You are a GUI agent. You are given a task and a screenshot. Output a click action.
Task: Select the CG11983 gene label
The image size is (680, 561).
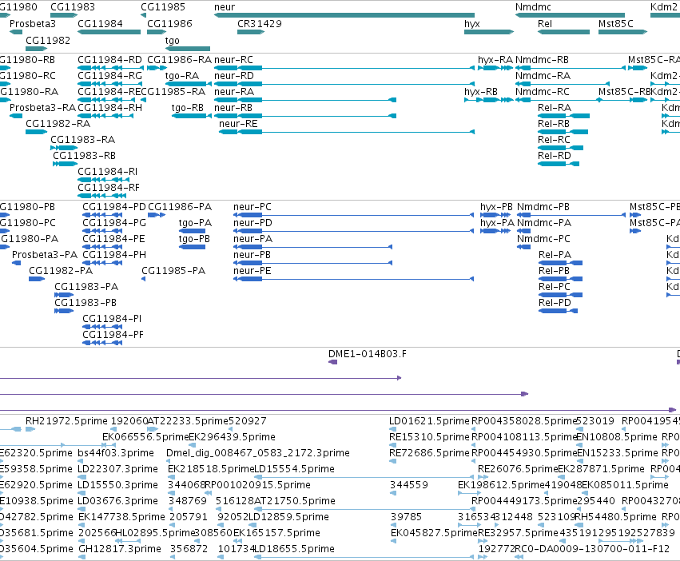point(73,7)
